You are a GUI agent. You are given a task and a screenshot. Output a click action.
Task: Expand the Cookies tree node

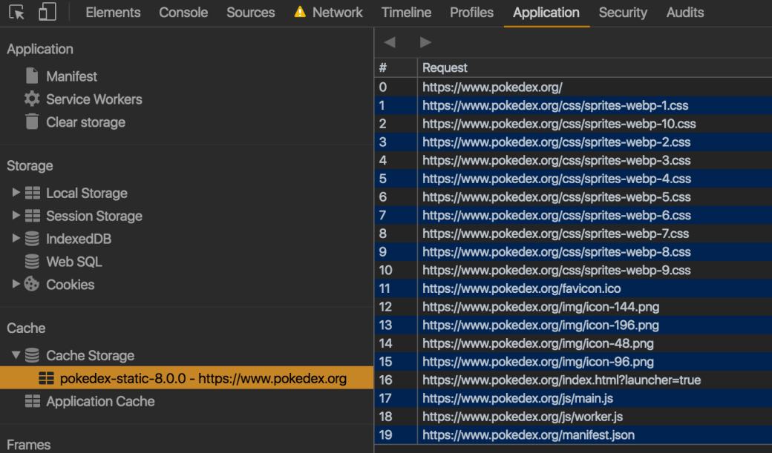click(16, 283)
